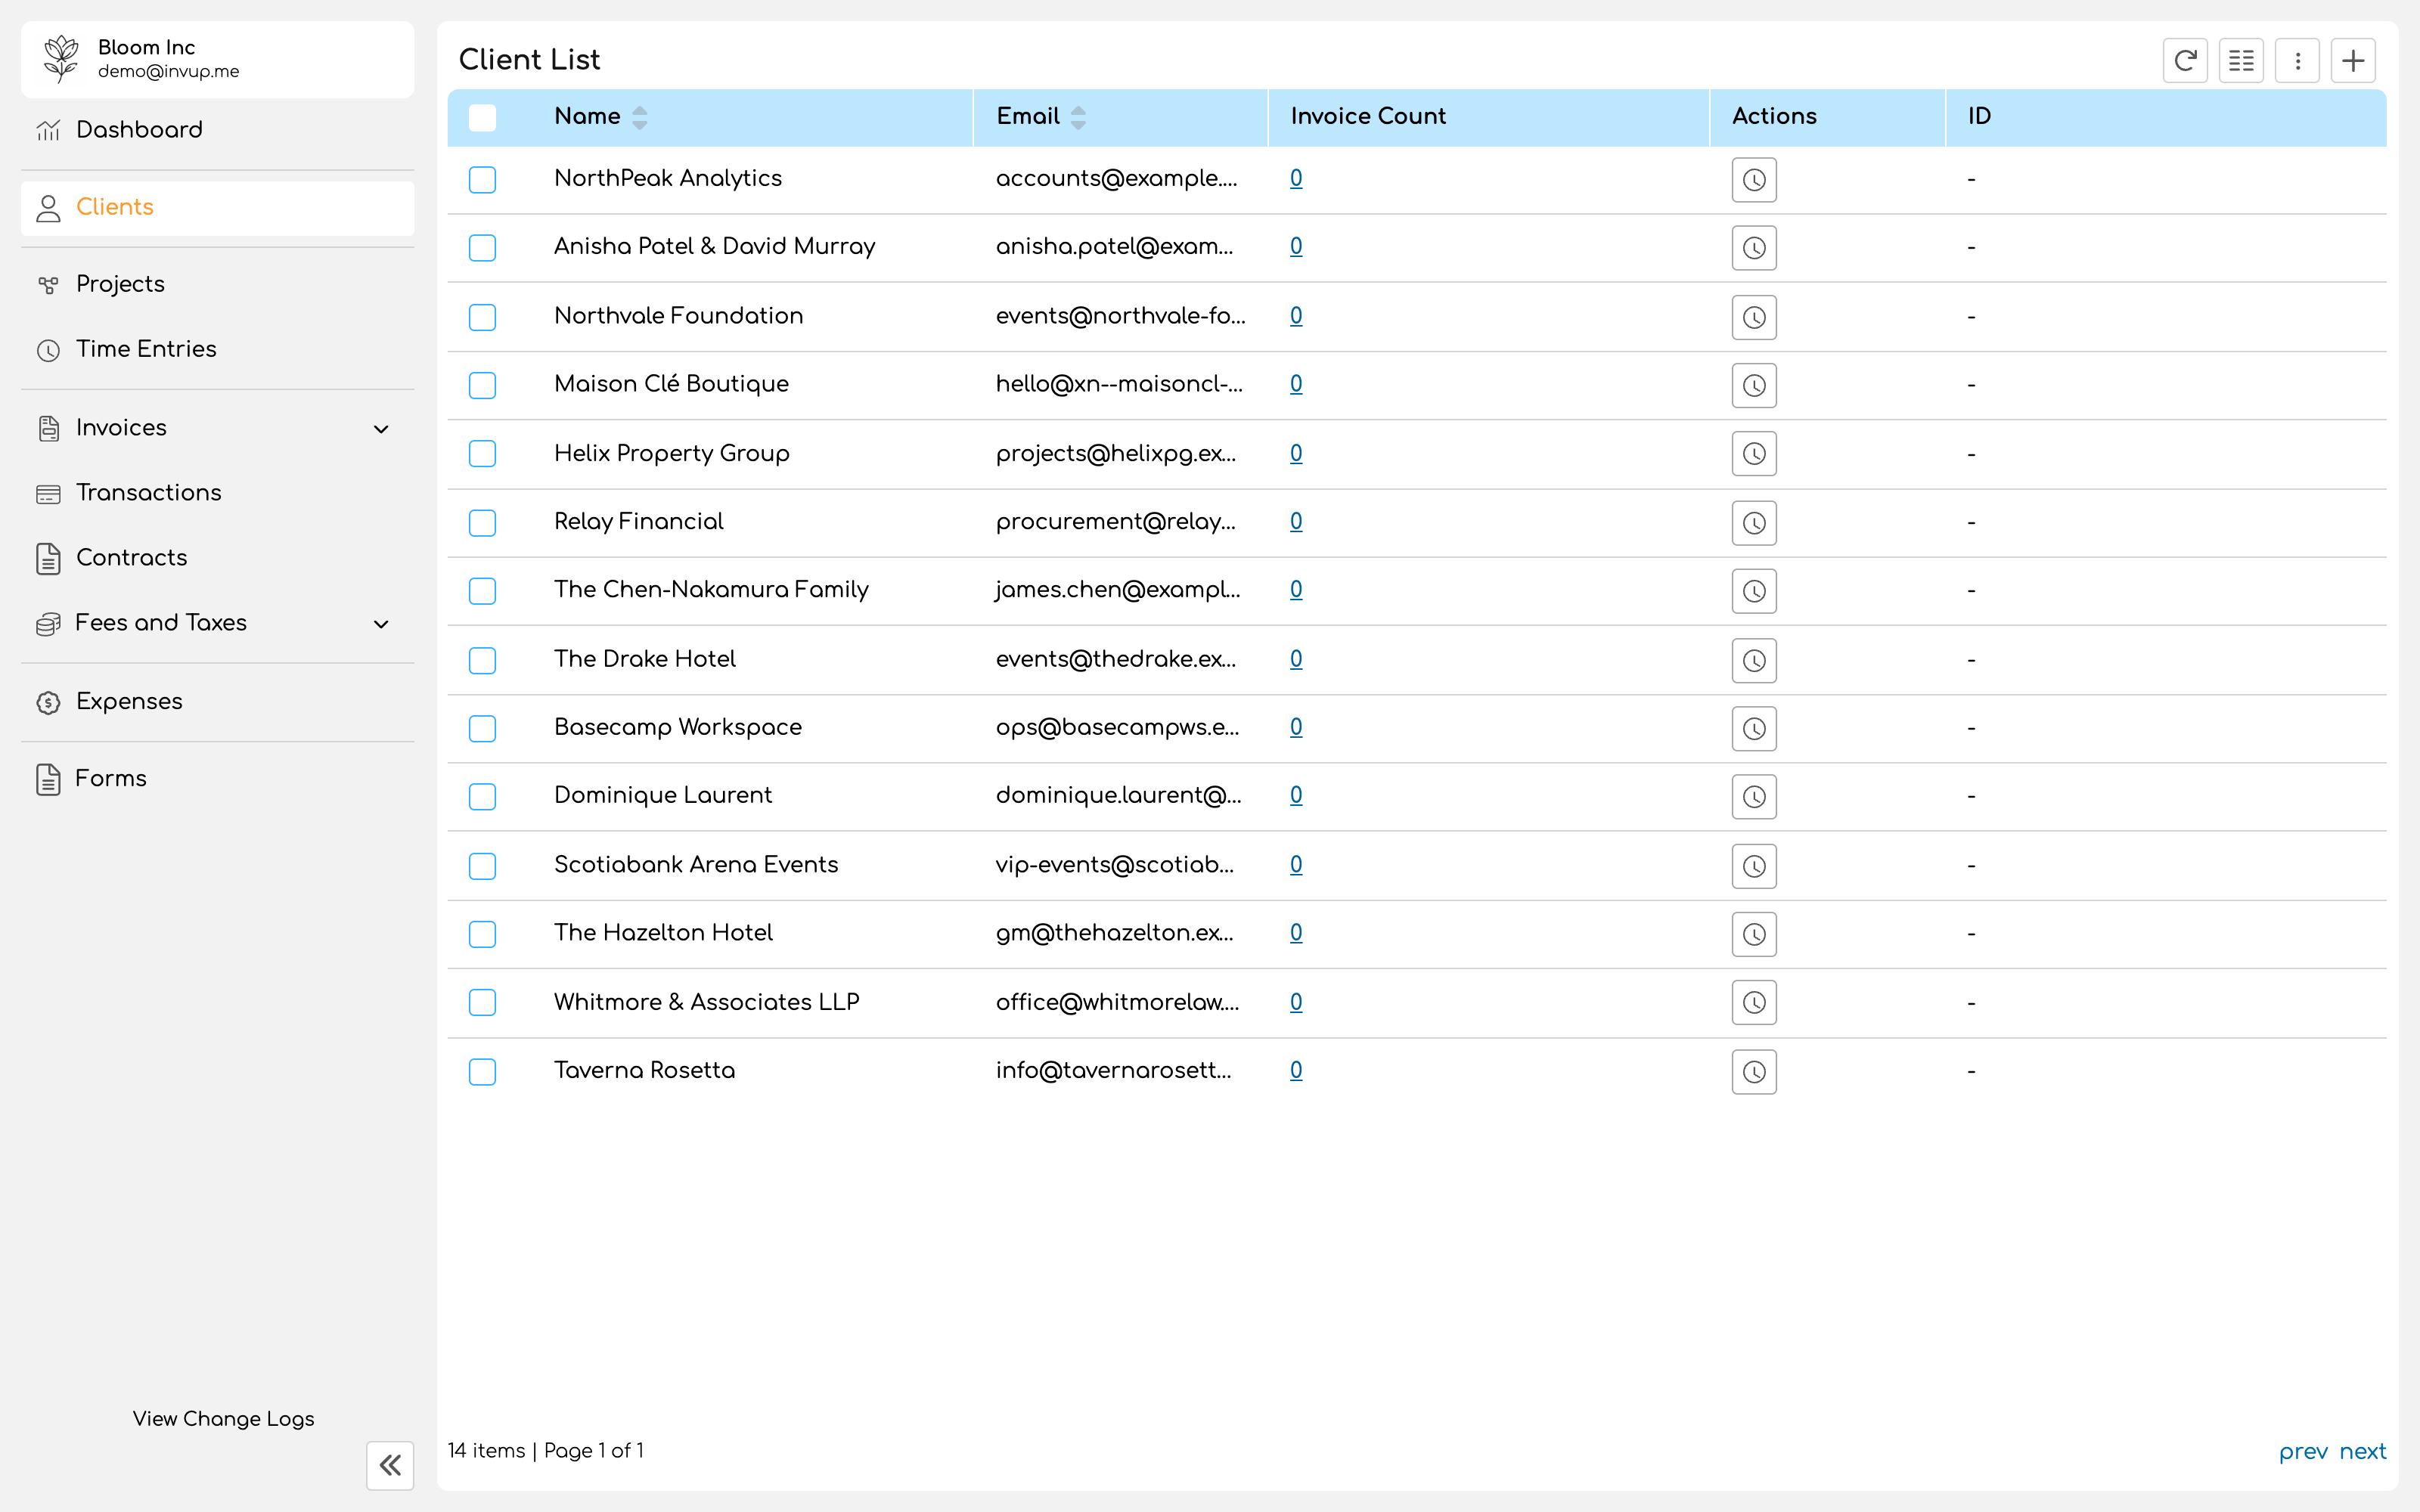Viewport: 2420px width, 1512px height.
Task: Open the three-dot more options menu
Action: [2297, 61]
